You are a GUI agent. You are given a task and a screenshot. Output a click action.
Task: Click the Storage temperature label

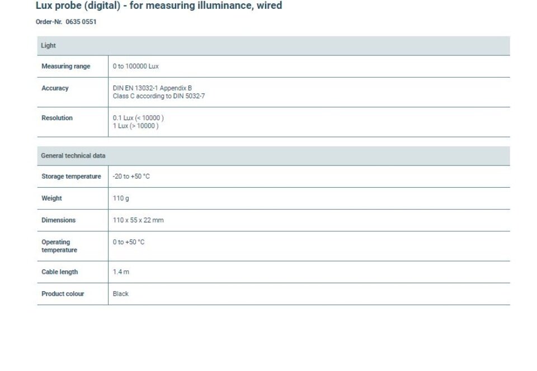click(x=71, y=177)
